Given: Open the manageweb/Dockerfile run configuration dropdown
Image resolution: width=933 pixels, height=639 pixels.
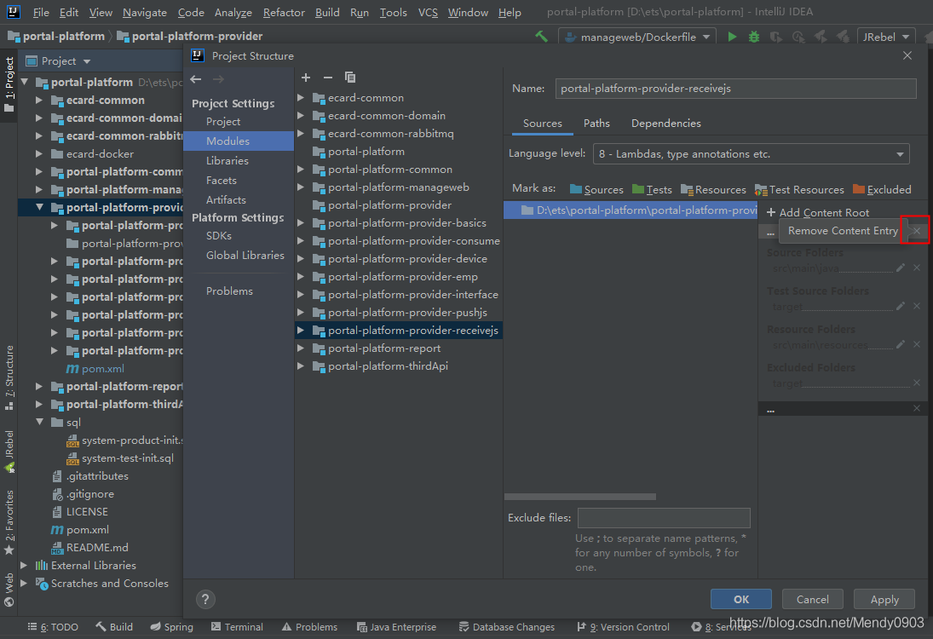Looking at the screenshot, I should [x=639, y=37].
